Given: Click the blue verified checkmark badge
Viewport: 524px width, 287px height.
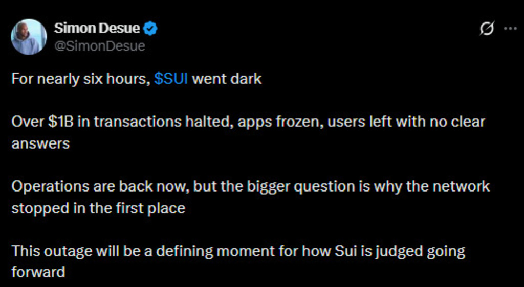Looking at the screenshot, I should click(x=150, y=29).
